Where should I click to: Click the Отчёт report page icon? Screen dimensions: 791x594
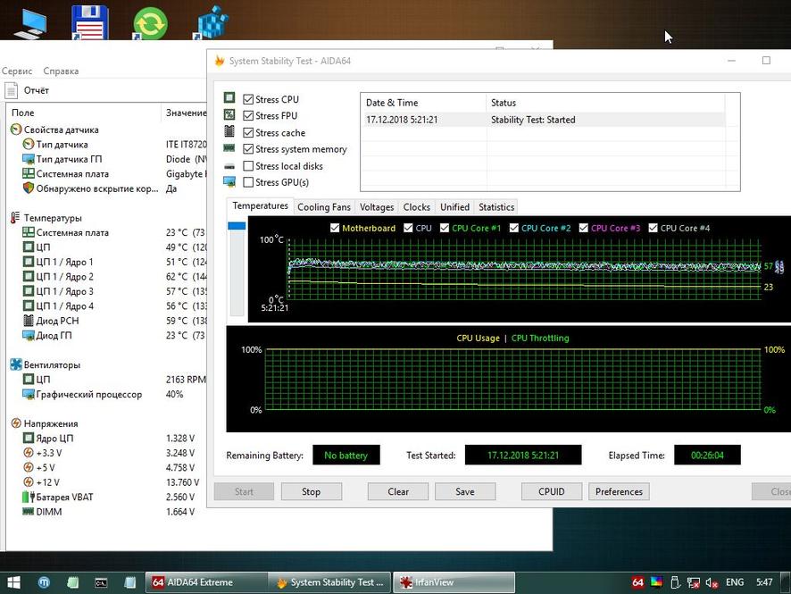(11, 90)
